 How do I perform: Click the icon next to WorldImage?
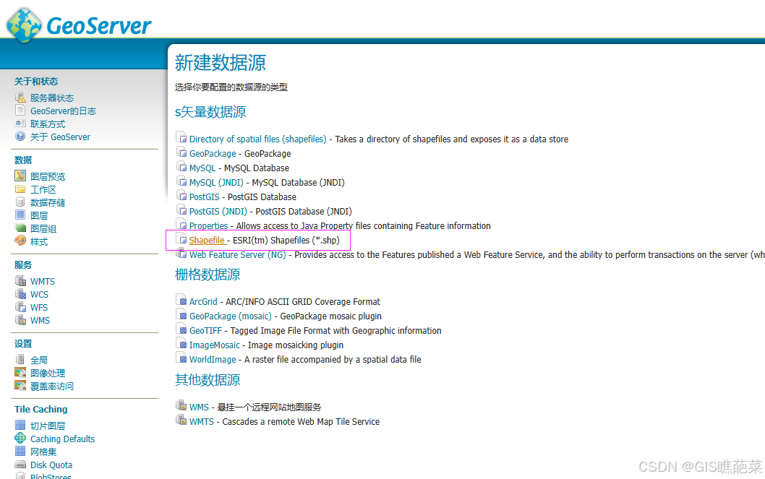[181, 358]
